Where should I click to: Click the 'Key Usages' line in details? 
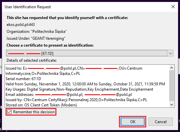pos(79,89)
